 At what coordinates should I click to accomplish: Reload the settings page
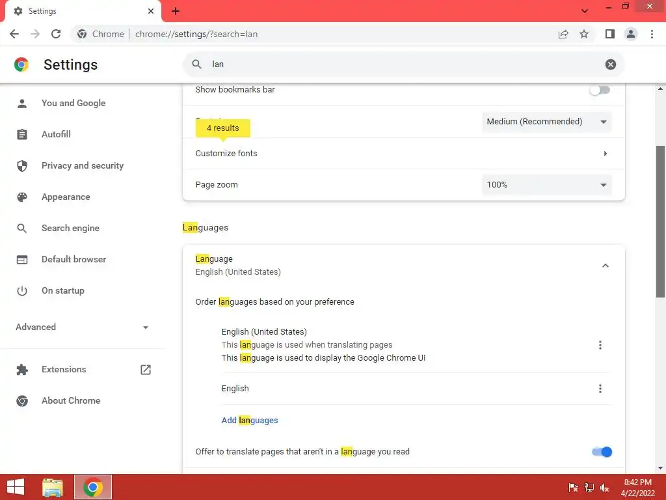pyautogui.click(x=56, y=34)
